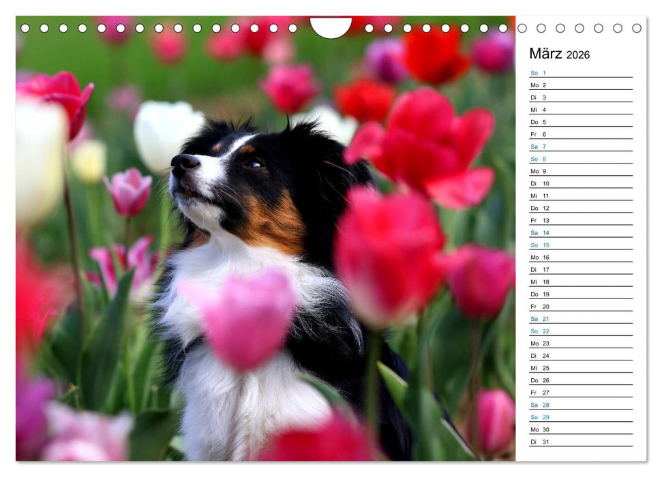Viewport: 662px width, 477px height.
Task: Click the 2026 year label
Action: coord(578,55)
